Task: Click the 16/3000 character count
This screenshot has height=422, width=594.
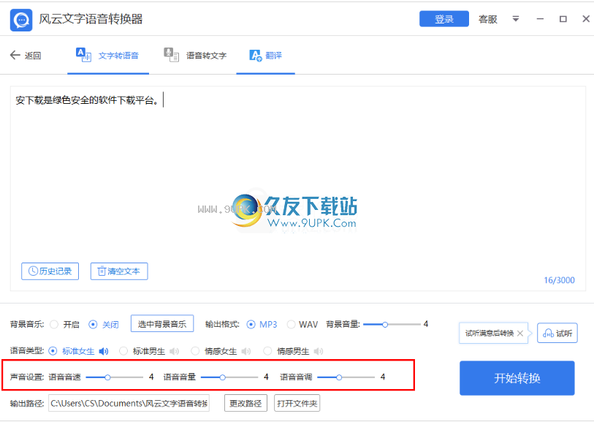Action: click(559, 280)
